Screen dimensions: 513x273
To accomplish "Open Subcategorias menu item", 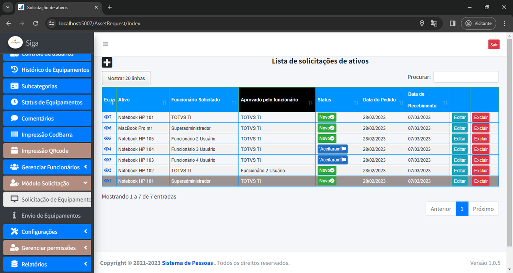I will [47, 86].
